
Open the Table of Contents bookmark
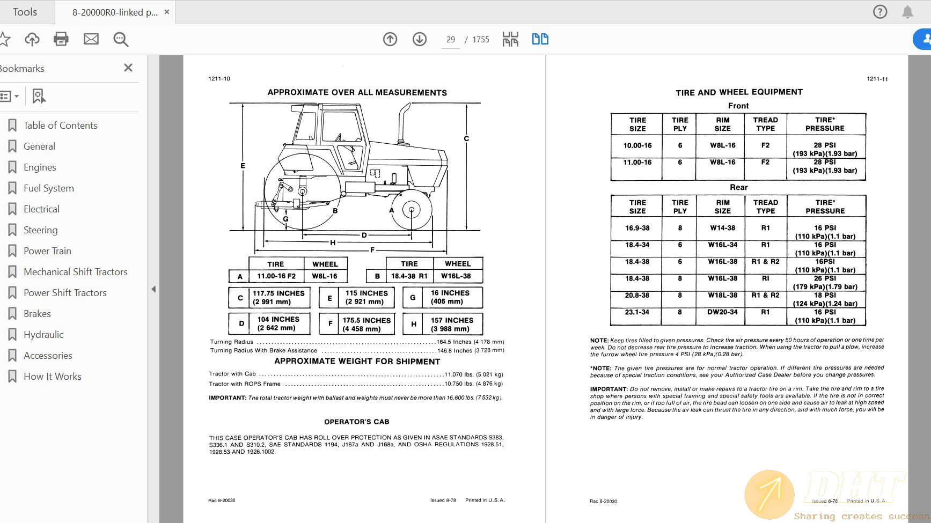point(60,125)
